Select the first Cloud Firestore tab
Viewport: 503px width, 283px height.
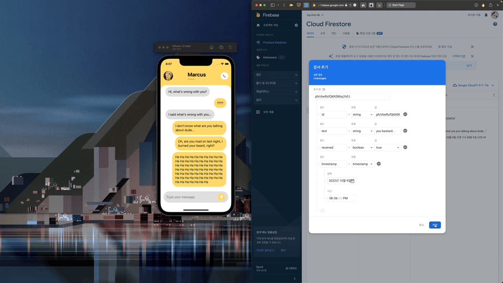(x=310, y=34)
